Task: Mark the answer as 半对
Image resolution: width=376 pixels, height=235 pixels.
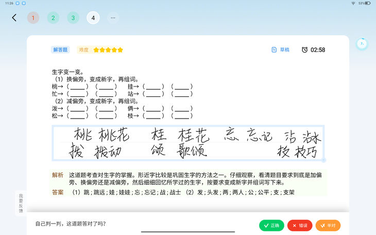Action: tap(328, 225)
